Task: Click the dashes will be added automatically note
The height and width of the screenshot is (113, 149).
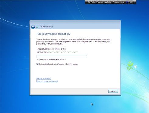Action: click(x=51, y=60)
